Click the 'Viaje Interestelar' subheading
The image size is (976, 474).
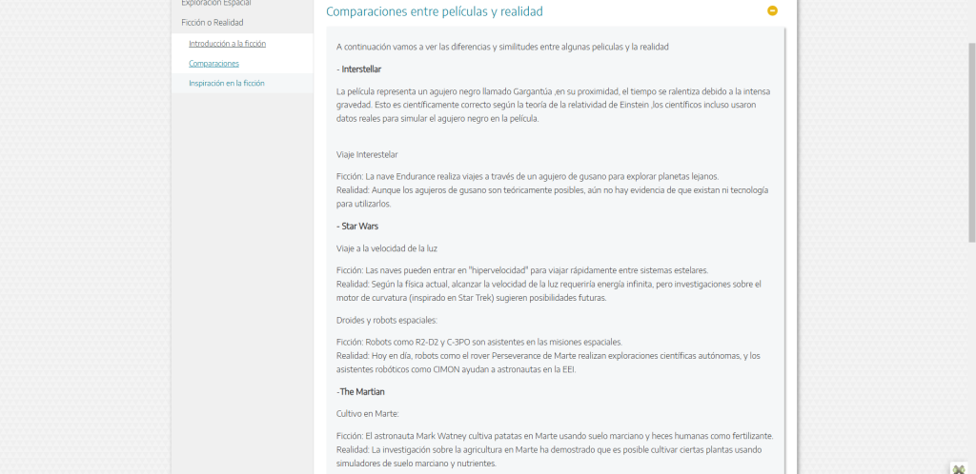(367, 155)
